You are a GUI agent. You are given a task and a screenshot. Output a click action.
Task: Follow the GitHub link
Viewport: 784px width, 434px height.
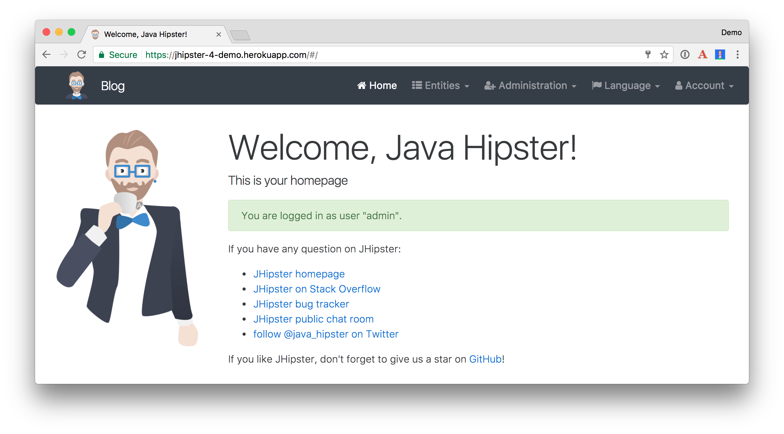[485, 359]
